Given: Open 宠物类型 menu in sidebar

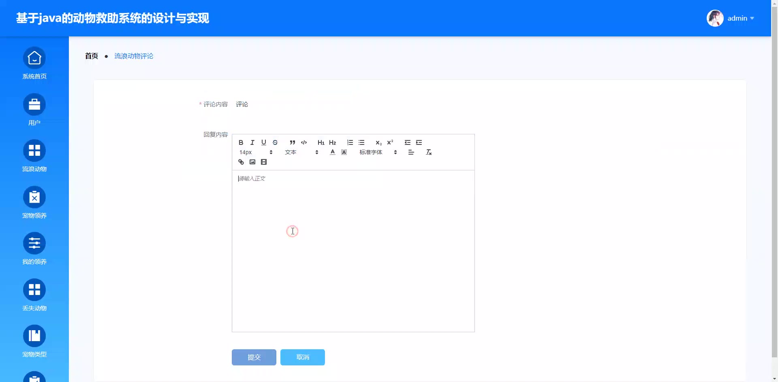Looking at the screenshot, I should [x=34, y=342].
